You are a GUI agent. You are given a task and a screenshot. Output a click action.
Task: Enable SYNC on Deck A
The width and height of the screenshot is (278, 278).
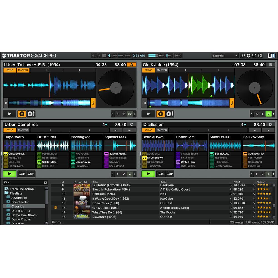(x=9, y=70)
